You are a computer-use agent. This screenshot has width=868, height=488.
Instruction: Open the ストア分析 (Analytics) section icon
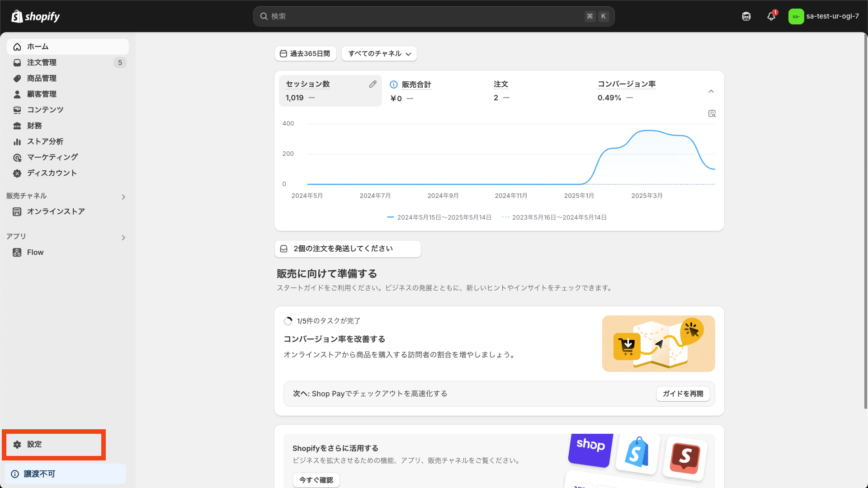click(17, 141)
